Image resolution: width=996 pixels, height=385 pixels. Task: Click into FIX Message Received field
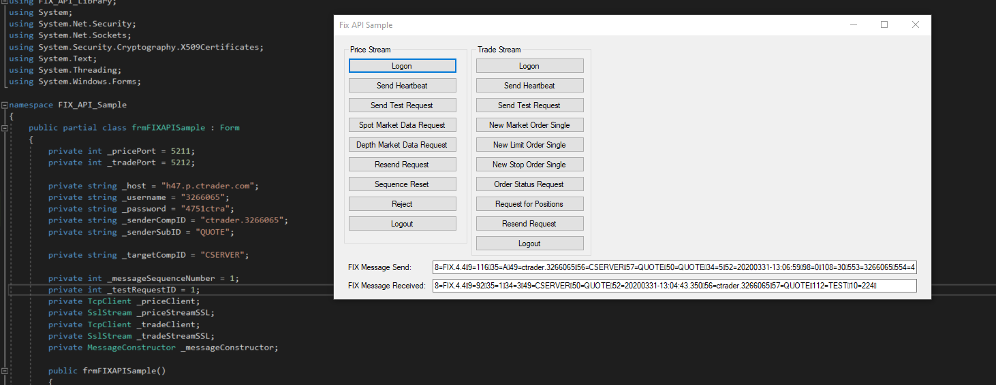pyautogui.click(x=674, y=286)
